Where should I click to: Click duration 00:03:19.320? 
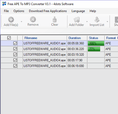(x=76, y=55)
